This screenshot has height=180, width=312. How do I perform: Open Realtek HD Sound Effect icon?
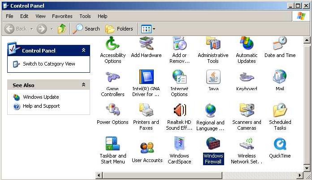coord(179,110)
